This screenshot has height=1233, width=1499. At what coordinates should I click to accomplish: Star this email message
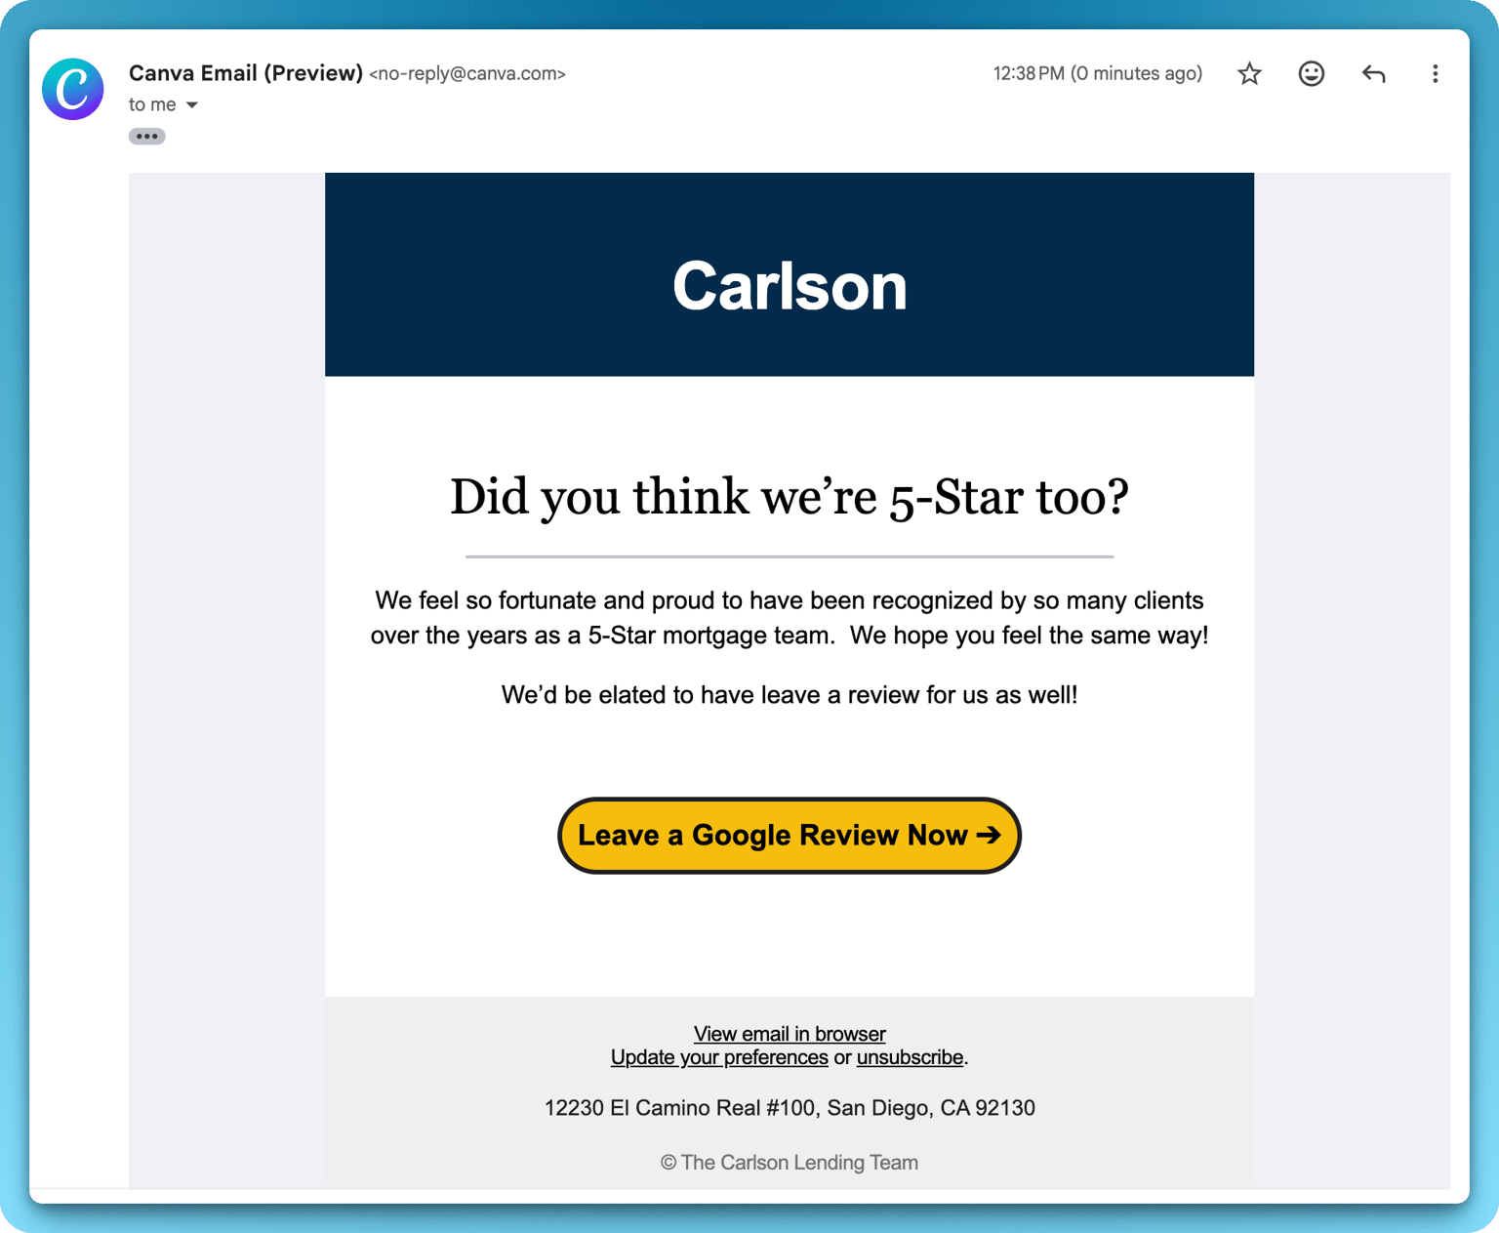pos(1249,74)
